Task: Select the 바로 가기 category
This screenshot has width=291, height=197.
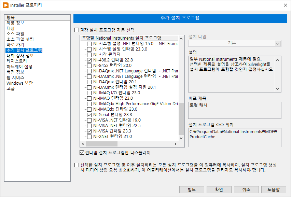Action: pyautogui.click(x=15, y=45)
